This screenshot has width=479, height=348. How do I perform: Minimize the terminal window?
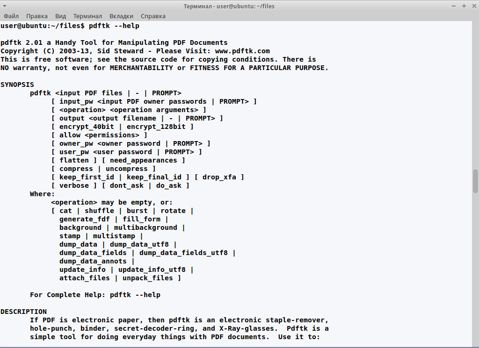[454, 6]
